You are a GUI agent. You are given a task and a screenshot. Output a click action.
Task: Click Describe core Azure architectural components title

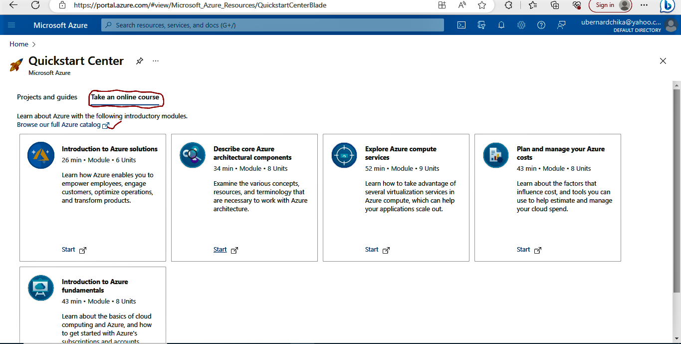pyautogui.click(x=252, y=153)
